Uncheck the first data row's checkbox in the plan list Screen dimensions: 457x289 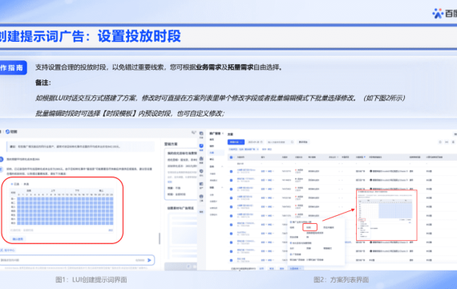point(231,171)
